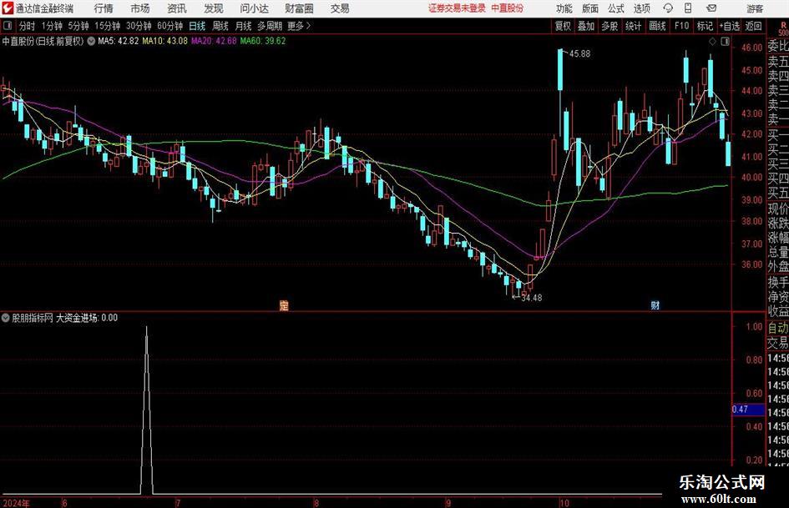
Task: Add stock via +自选 button
Action: pyautogui.click(x=730, y=26)
